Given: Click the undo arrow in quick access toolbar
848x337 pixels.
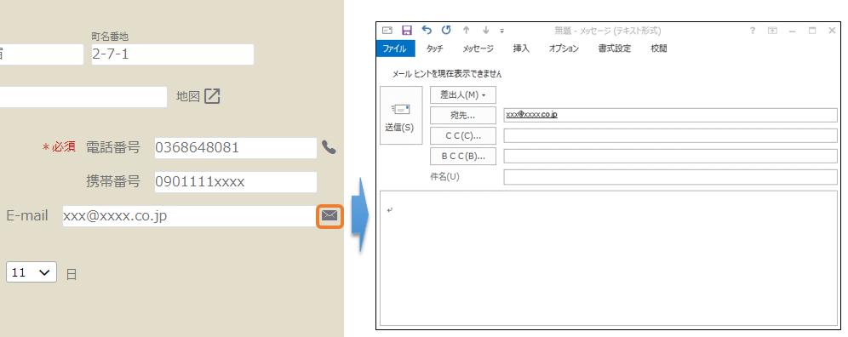Looking at the screenshot, I should coord(427,31).
